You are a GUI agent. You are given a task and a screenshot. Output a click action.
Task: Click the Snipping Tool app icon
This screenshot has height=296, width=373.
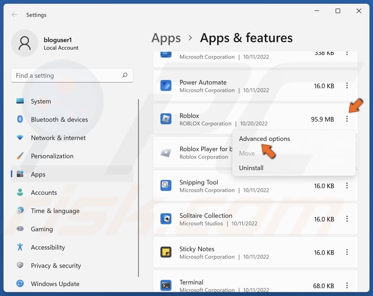(x=166, y=186)
